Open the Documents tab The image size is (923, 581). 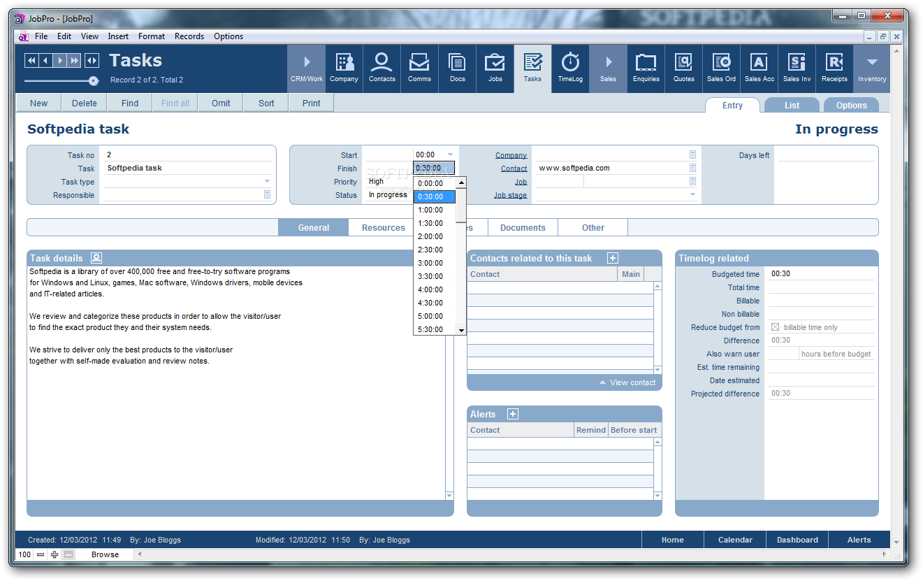523,228
